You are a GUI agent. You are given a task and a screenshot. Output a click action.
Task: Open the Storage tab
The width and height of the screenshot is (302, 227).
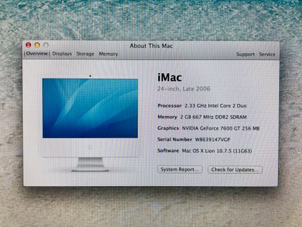coord(85,54)
